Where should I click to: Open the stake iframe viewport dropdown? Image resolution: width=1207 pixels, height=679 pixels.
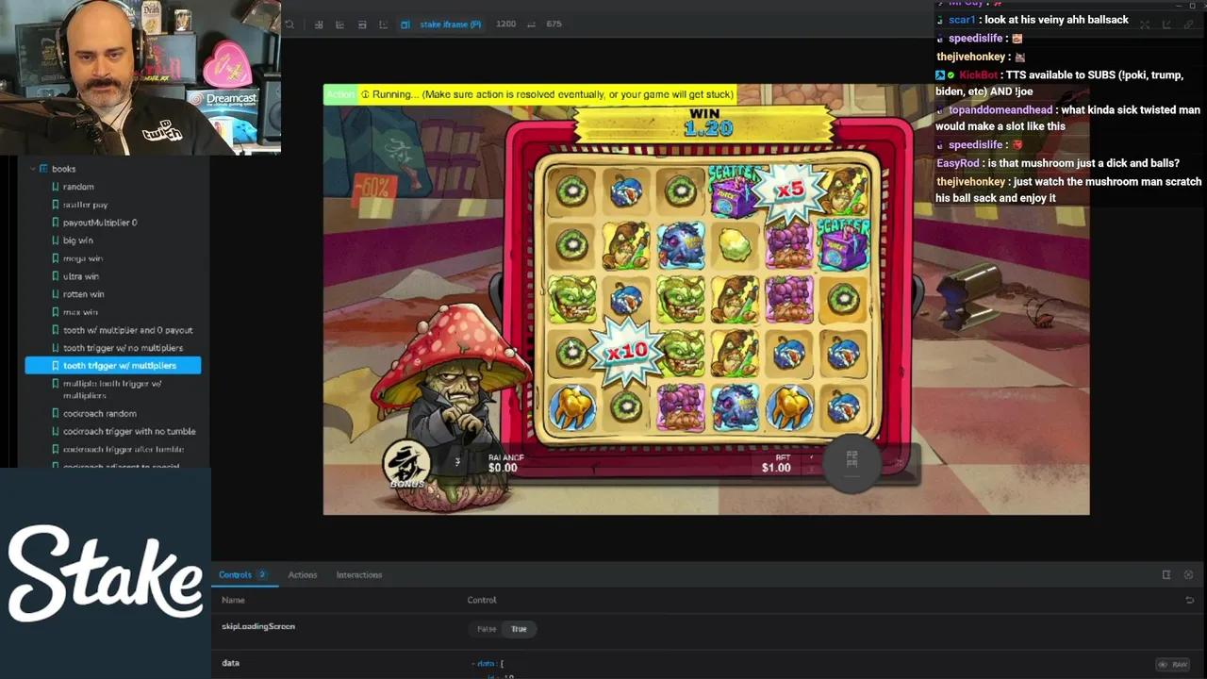click(x=450, y=25)
